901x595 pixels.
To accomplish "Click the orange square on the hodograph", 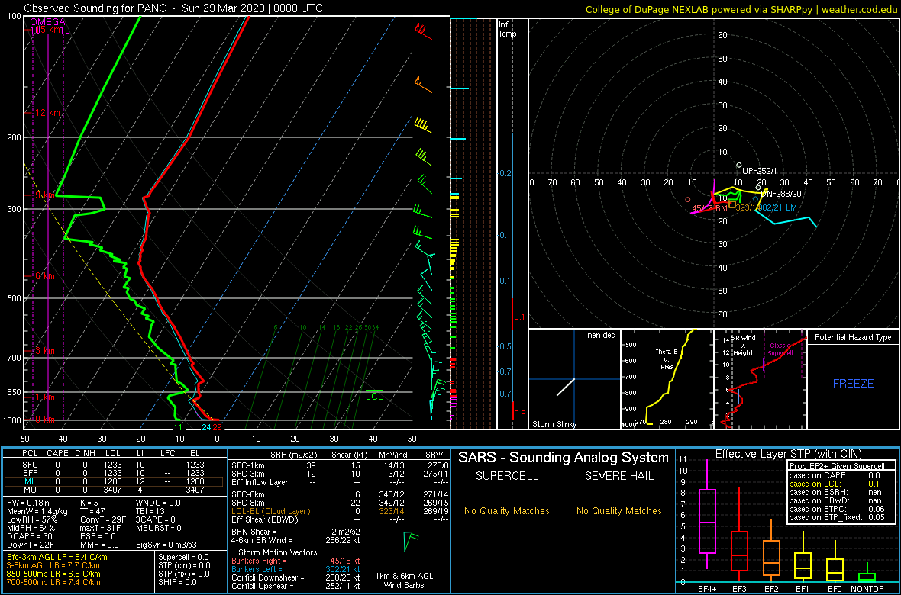I will tap(732, 204).
